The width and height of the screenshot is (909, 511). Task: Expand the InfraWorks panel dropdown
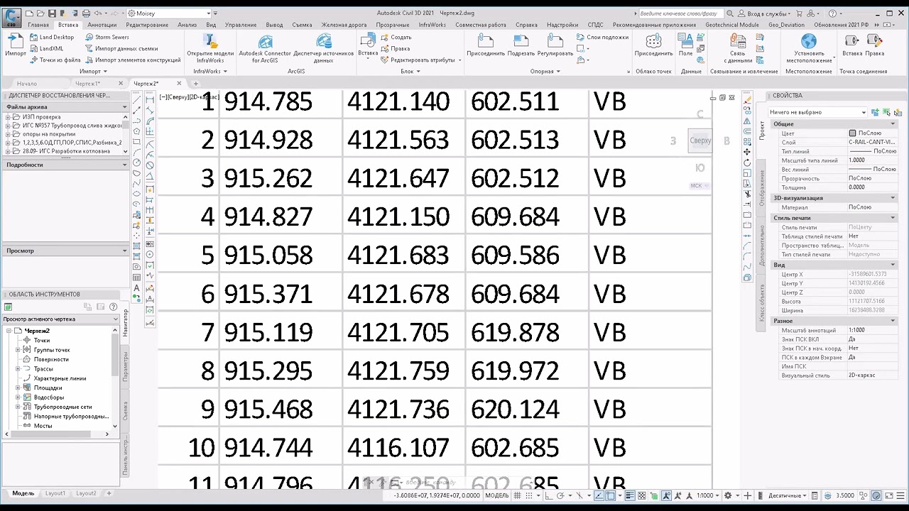click(210, 71)
